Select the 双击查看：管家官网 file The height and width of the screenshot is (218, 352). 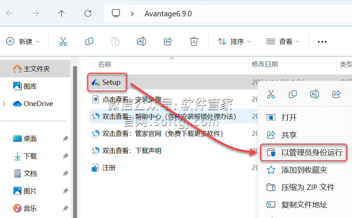click(x=157, y=134)
